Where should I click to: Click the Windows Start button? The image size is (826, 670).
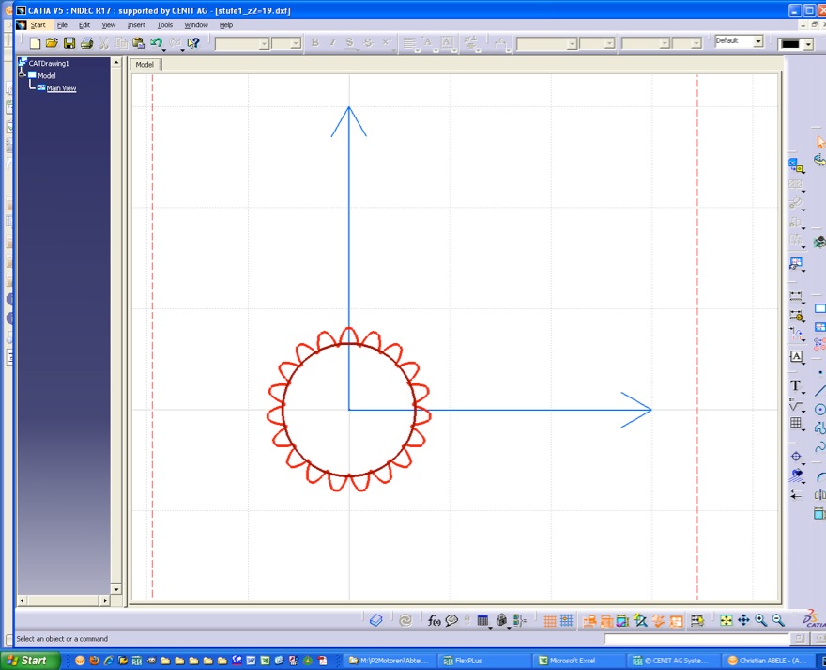click(30, 661)
